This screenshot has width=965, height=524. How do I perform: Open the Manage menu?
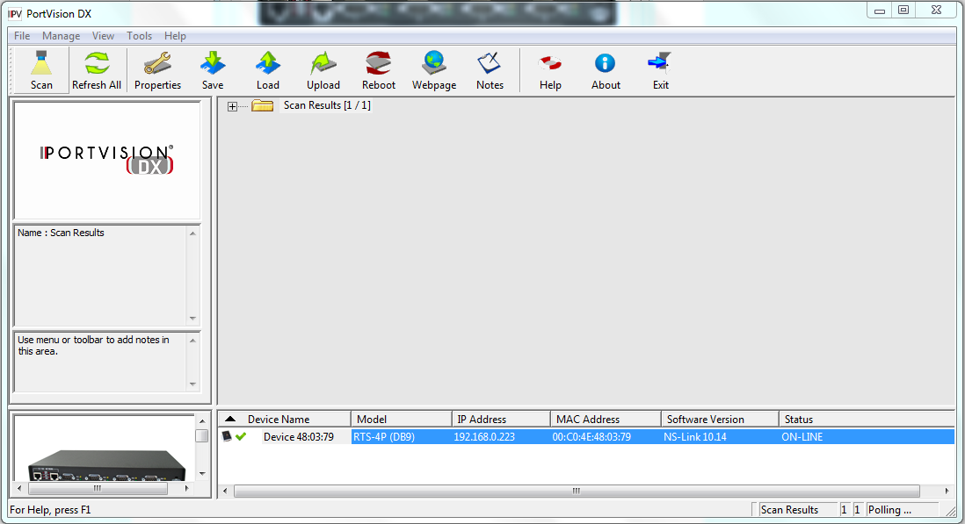click(61, 36)
